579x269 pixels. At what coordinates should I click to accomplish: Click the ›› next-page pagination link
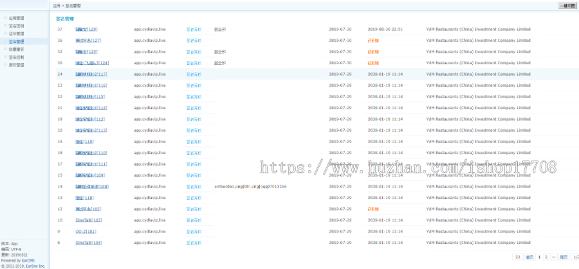(x=553, y=257)
